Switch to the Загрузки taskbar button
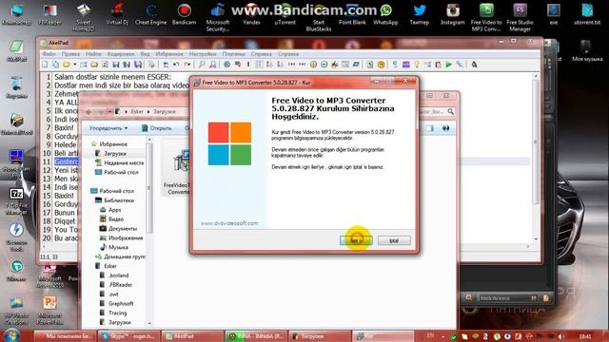 tap(320, 336)
